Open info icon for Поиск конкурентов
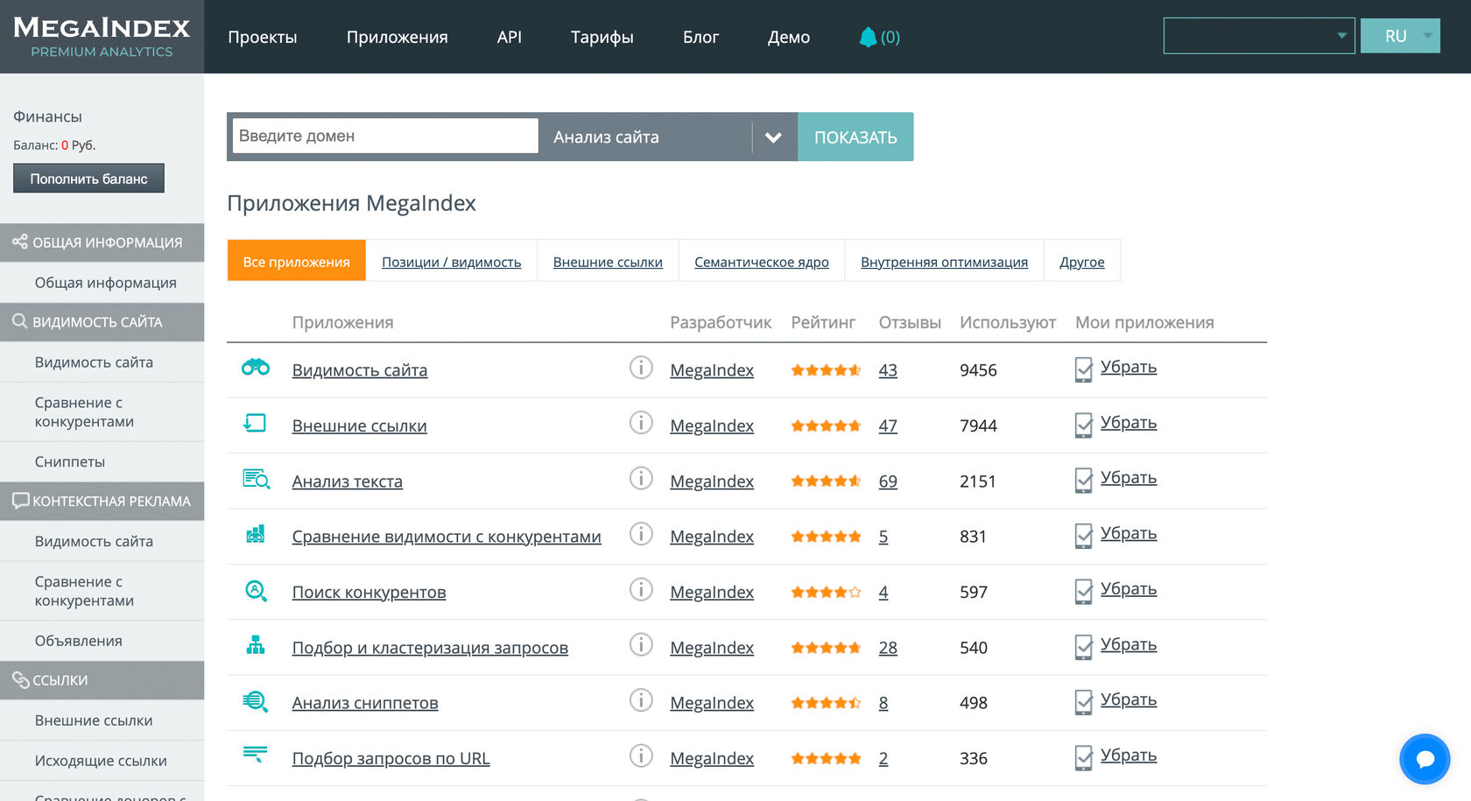The image size is (1471, 801). point(641,589)
